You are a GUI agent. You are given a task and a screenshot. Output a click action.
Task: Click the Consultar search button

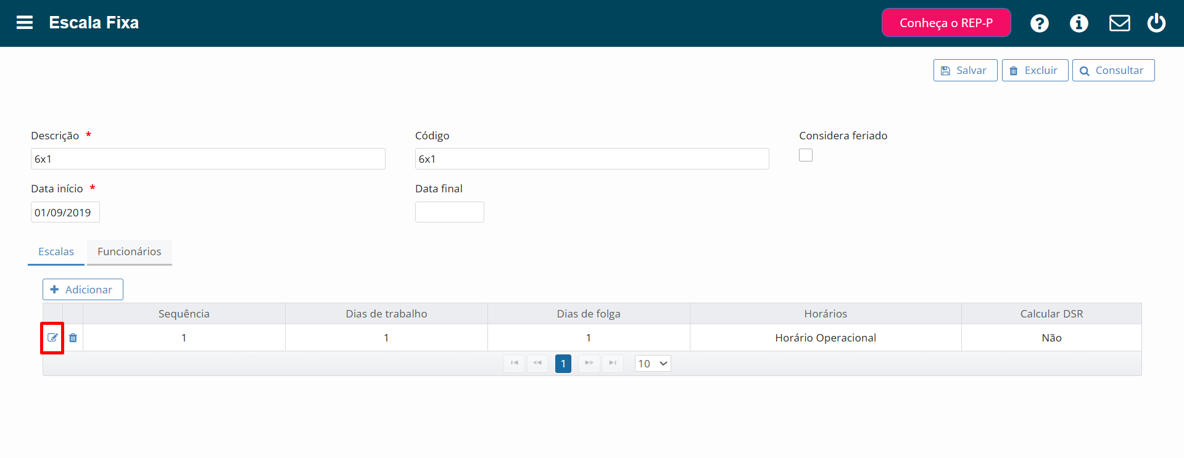click(x=1113, y=70)
